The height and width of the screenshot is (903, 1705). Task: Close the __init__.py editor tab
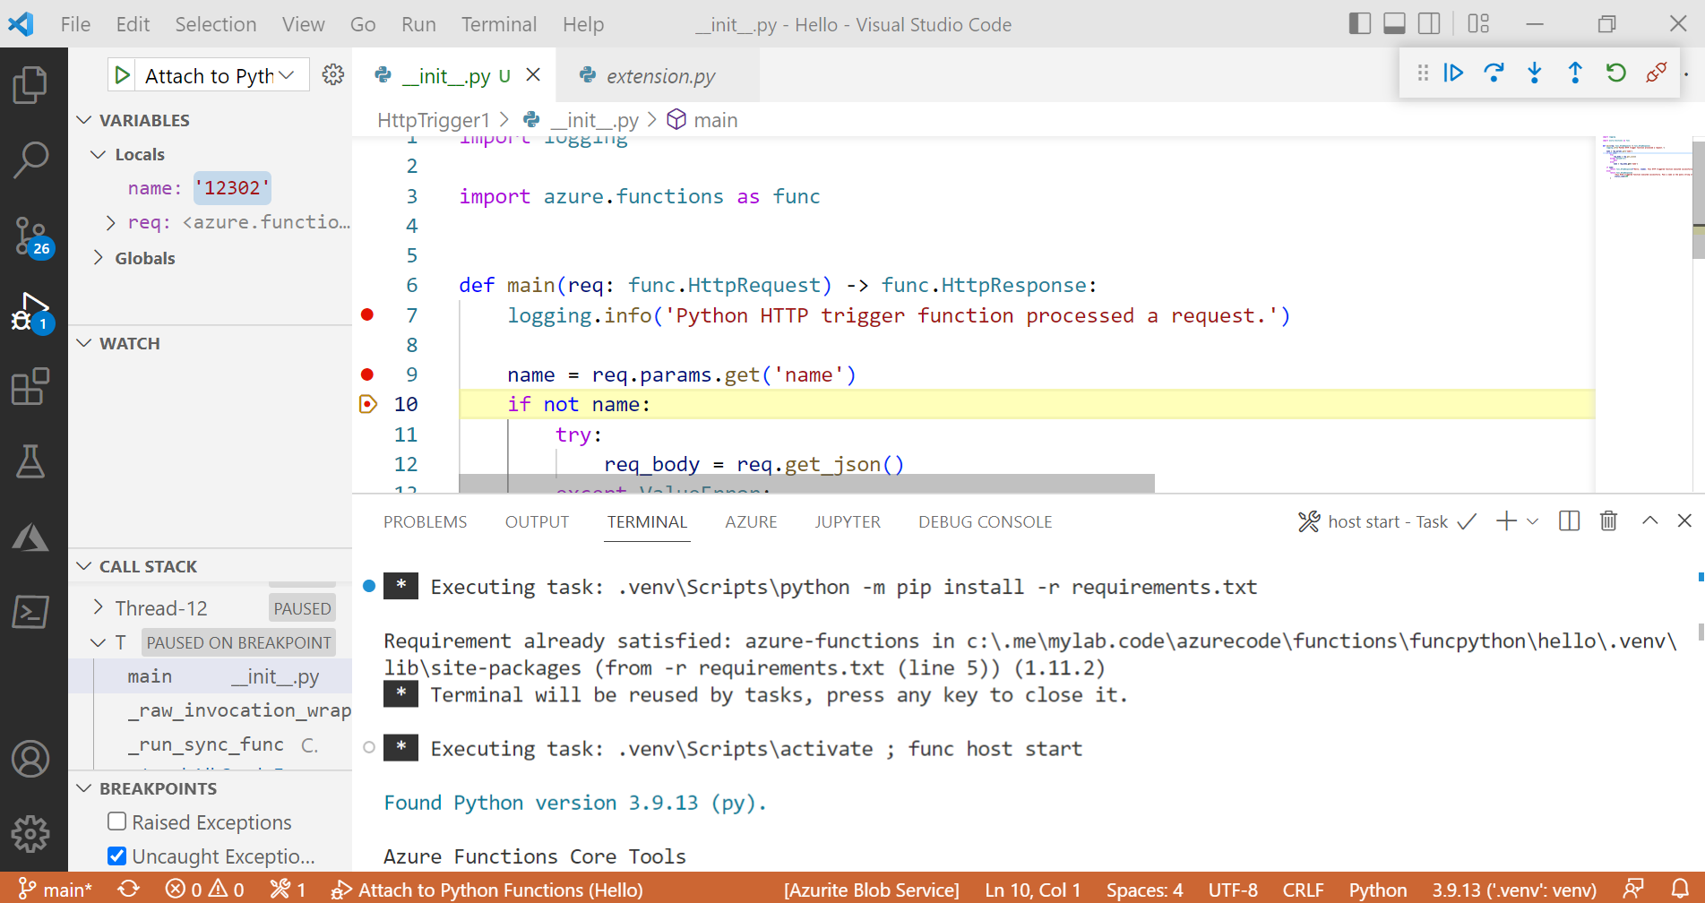pyautogui.click(x=533, y=75)
